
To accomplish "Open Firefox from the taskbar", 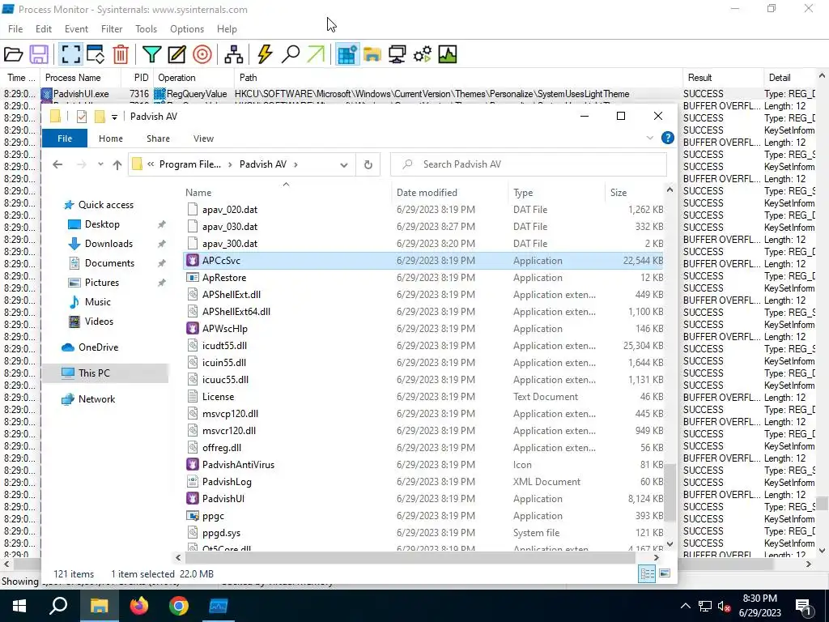I will tap(139, 606).
